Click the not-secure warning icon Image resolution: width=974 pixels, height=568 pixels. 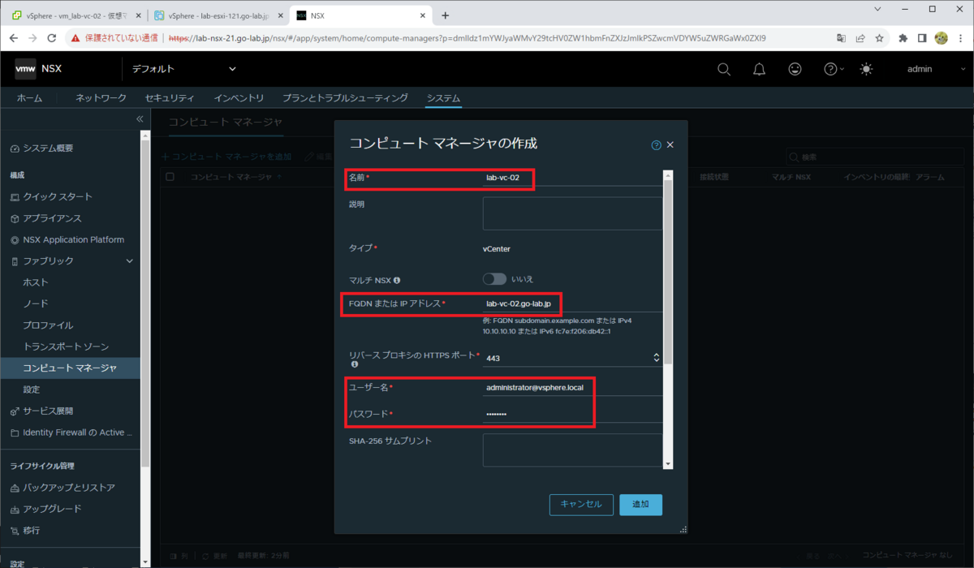pos(75,38)
